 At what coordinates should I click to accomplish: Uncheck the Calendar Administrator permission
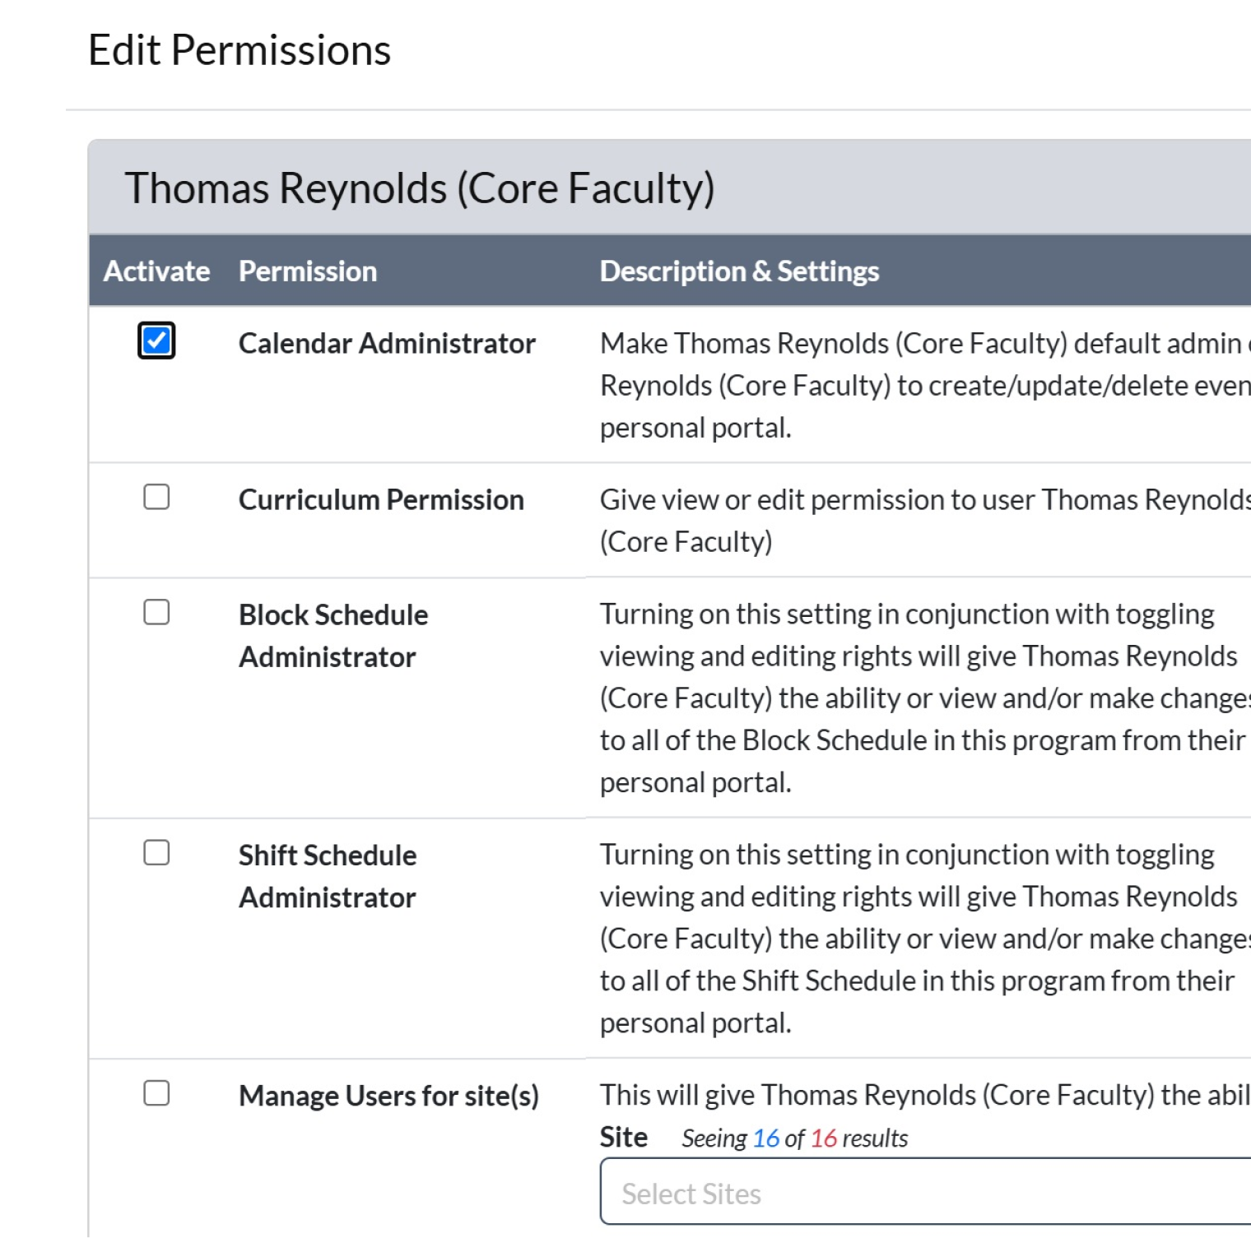pos(155,339)
